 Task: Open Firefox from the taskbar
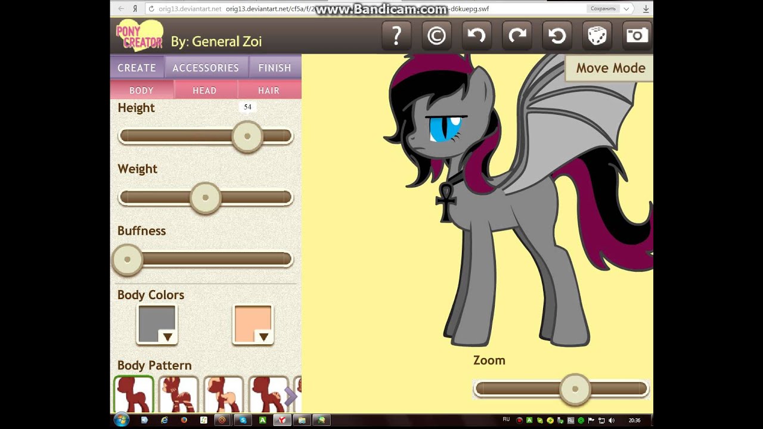[x=184, y=420]
